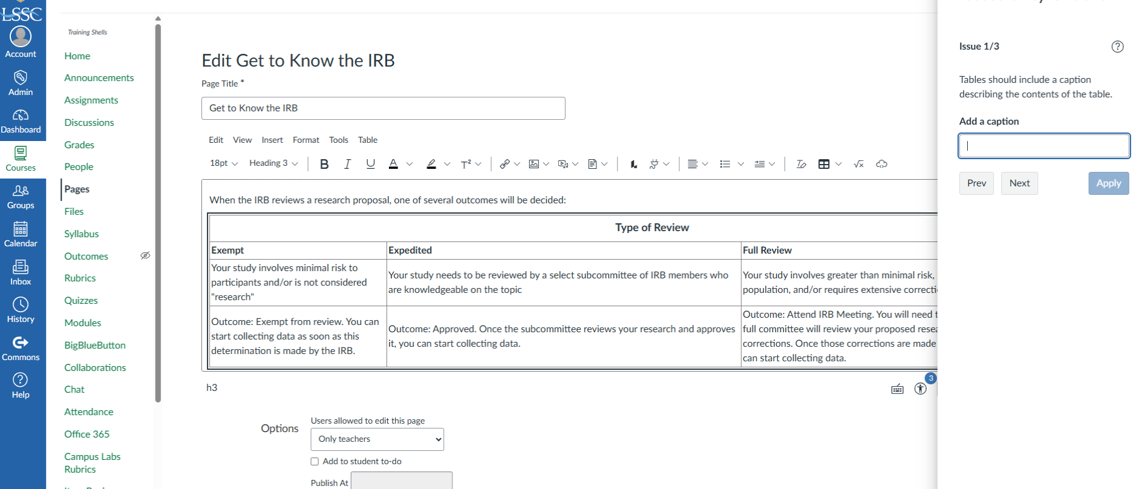1139x489 pixels.
Task: Open the Only teachers edit permission dropdown
Action: [377, 439]
